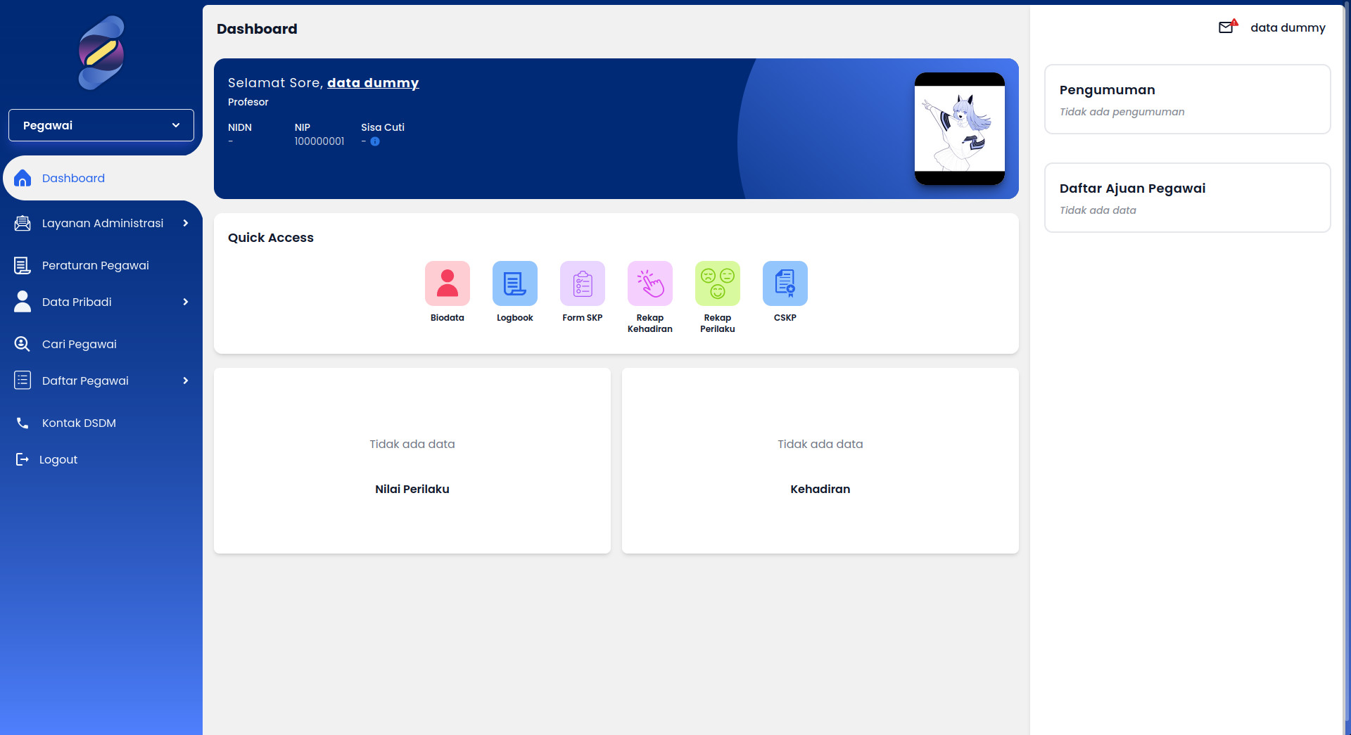Screen dimensions: 1351x735
Task: Open Cari Pegawai menu label
Action: click(80, 344)
